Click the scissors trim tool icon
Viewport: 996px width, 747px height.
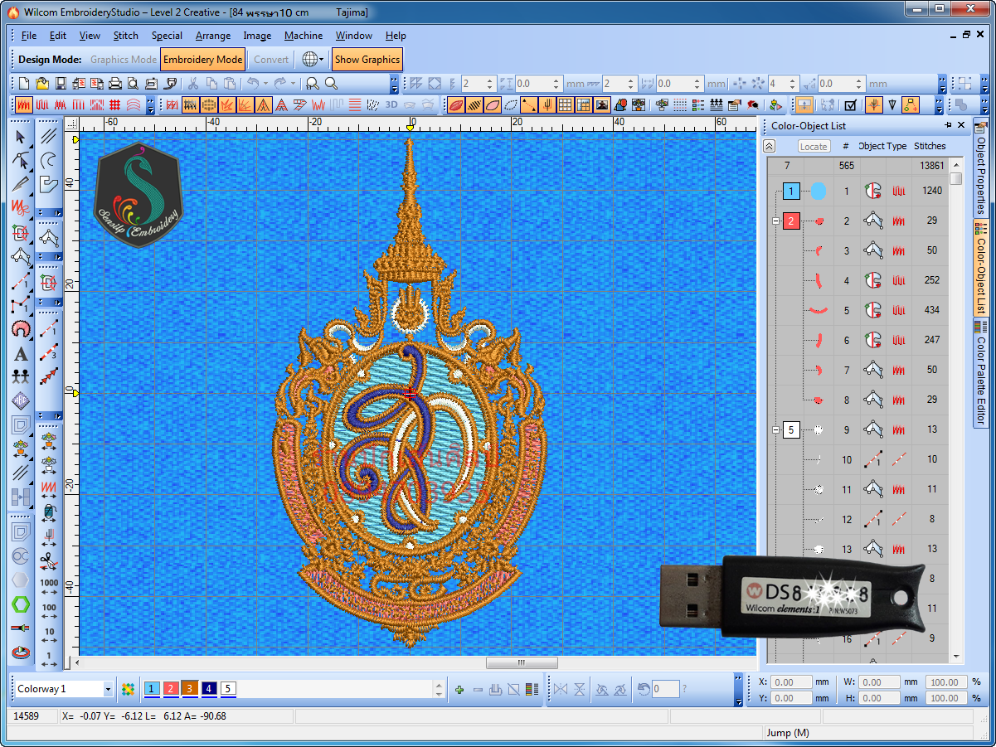coord(49,560)
